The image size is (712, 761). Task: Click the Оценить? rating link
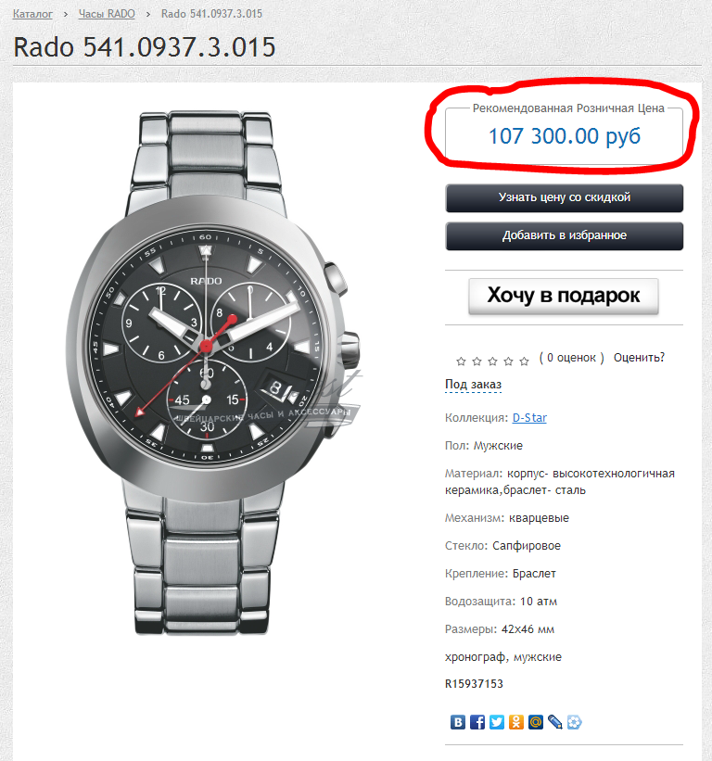[x=639, y=358]
